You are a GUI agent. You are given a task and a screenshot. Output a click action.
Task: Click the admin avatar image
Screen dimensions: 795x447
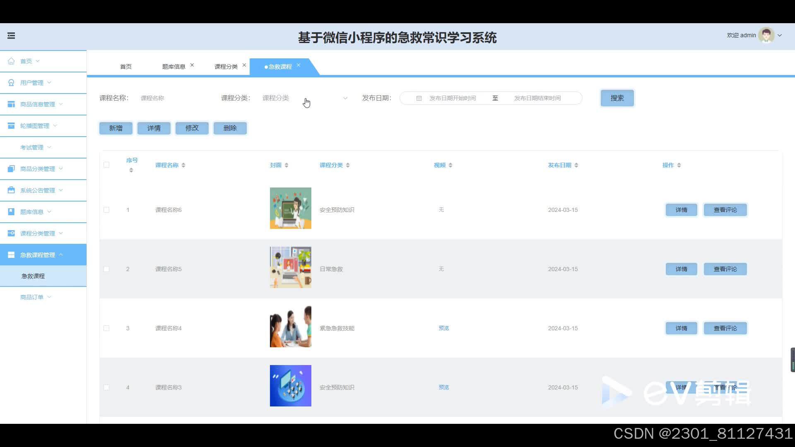tap(766, 36)
